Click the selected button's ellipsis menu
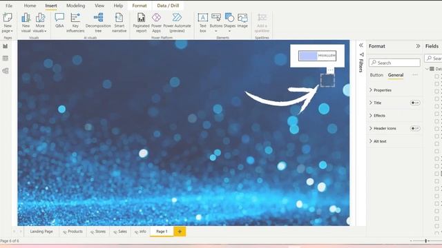The width and height of the screenshot is (442, 248). point(330,70)
